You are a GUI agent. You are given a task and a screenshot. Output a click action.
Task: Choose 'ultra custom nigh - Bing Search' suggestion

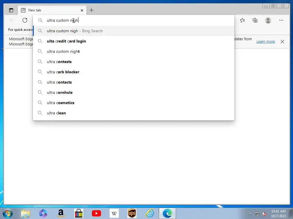point(134,31)
